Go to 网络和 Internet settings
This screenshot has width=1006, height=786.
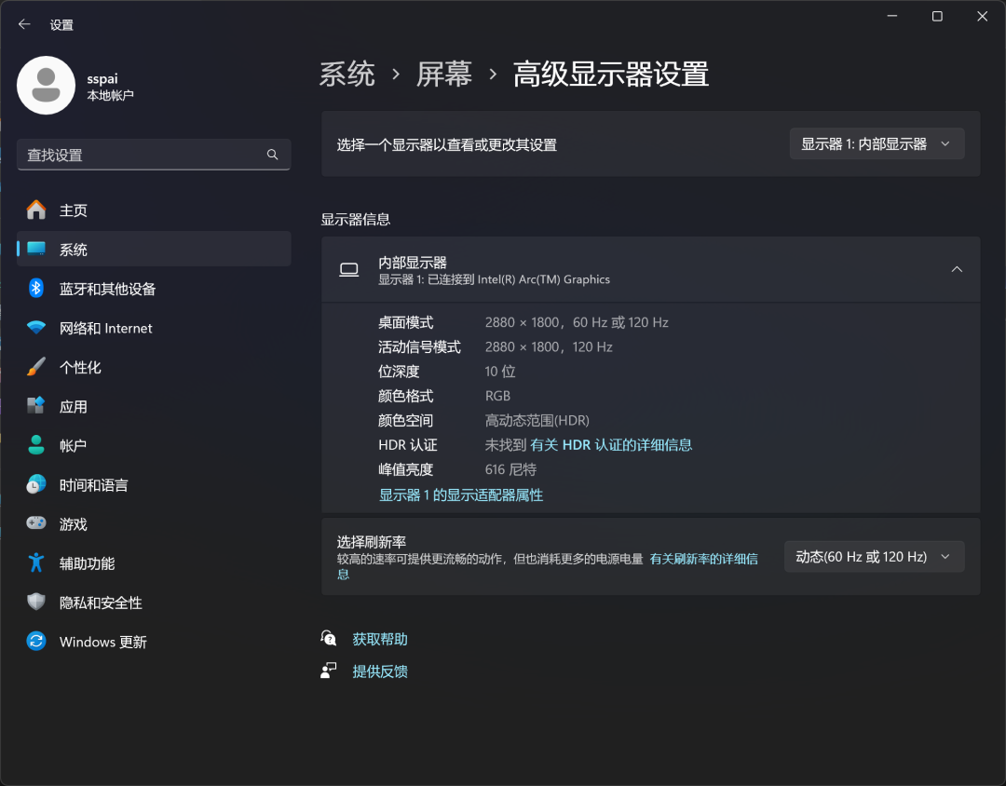tap(154, 328)
